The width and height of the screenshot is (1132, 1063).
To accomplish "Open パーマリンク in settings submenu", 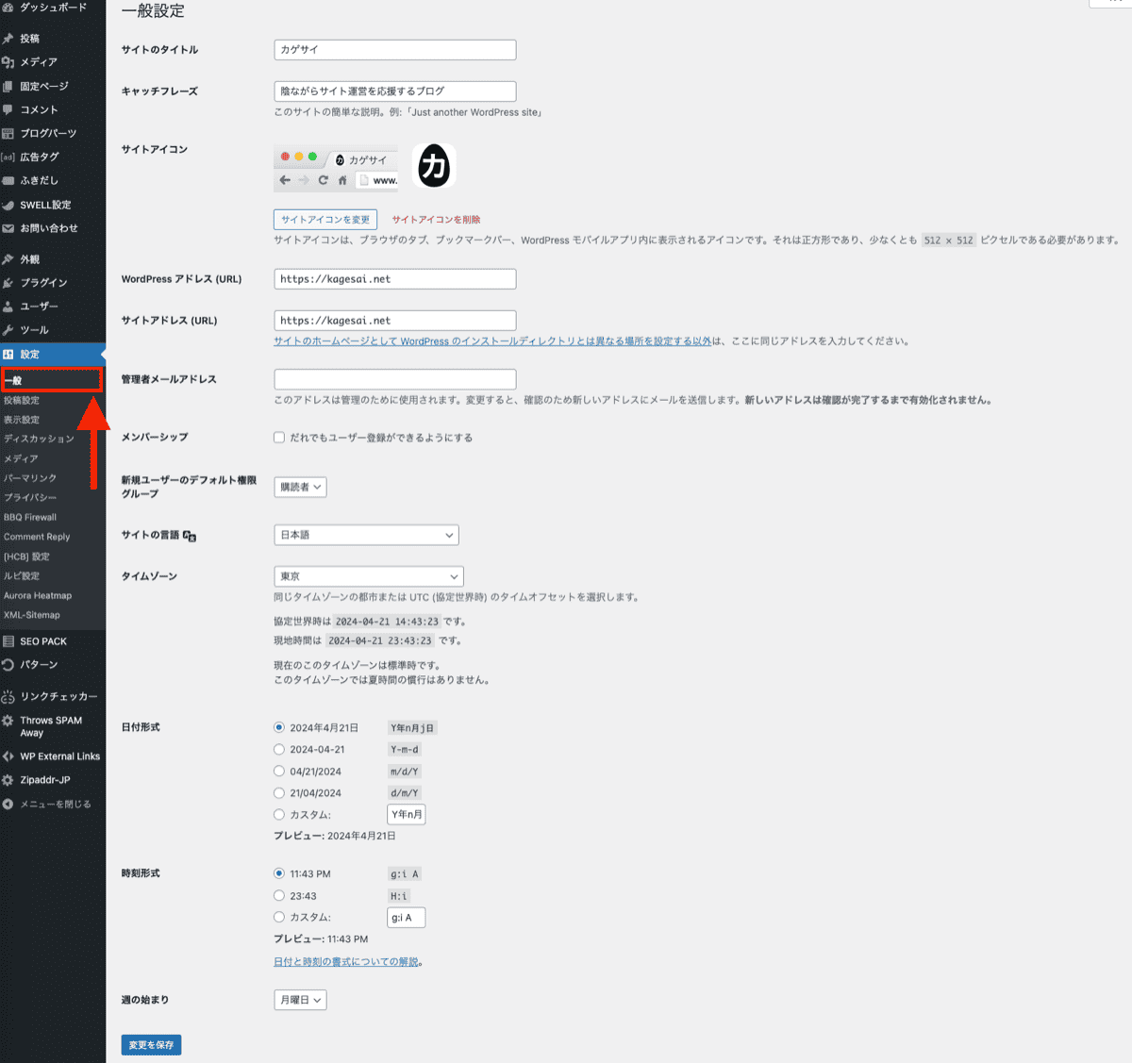I will point(30,478).
